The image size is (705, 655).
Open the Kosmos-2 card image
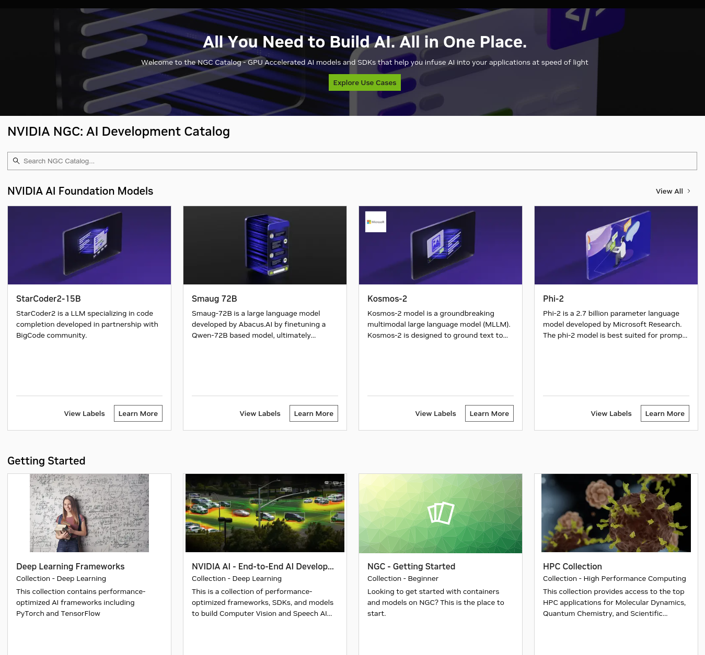pyautogui.click(x=441, y=245)
